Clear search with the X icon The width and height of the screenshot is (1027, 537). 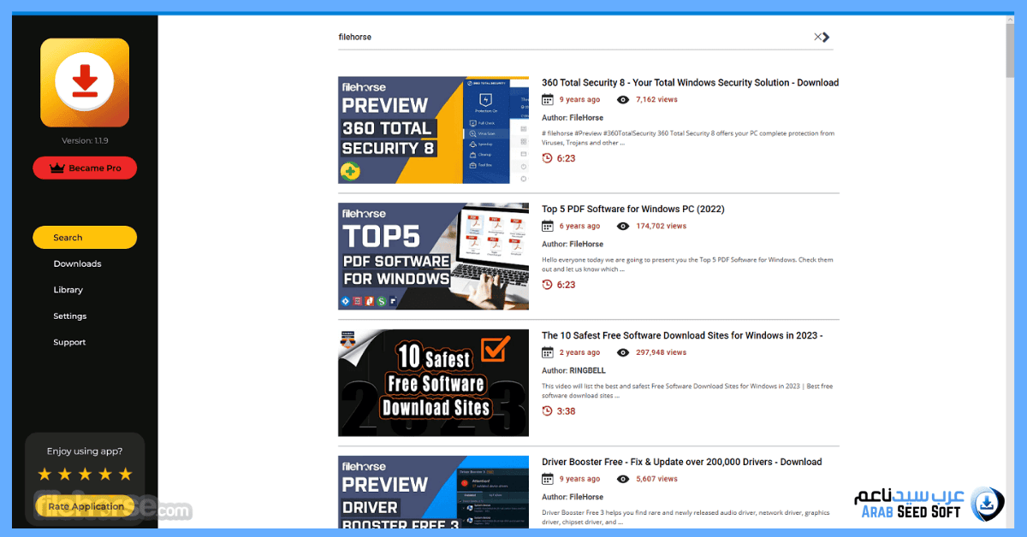click(x=817, y=37)
